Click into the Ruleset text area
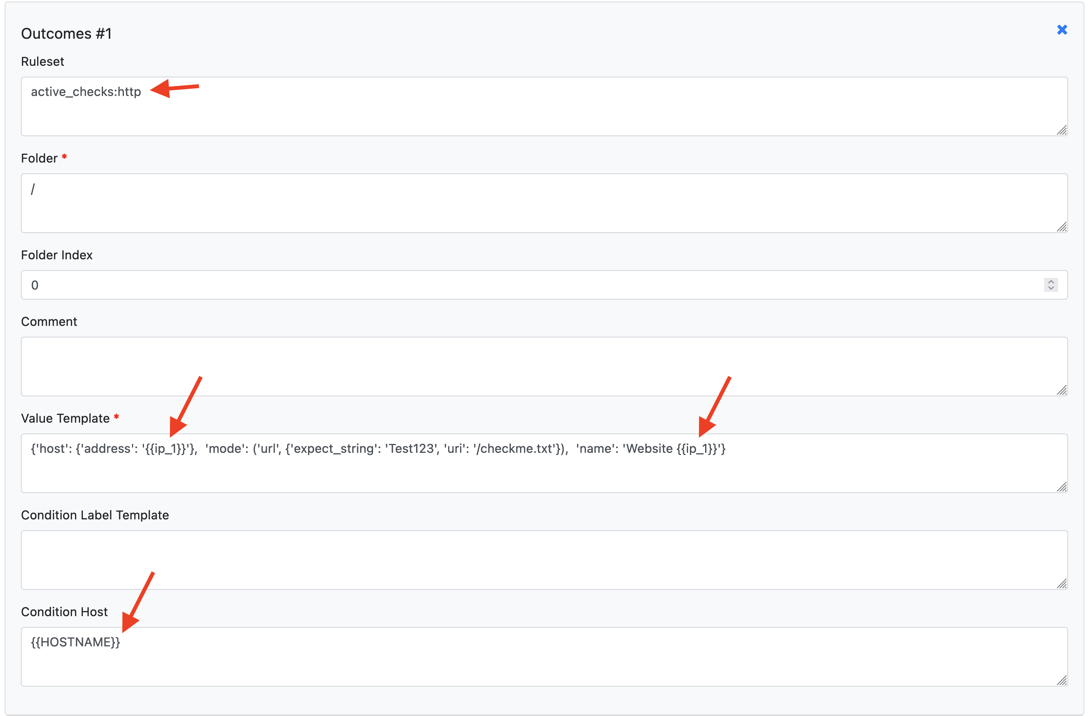This screenshot has height=716, width=1089. [544, 106]
